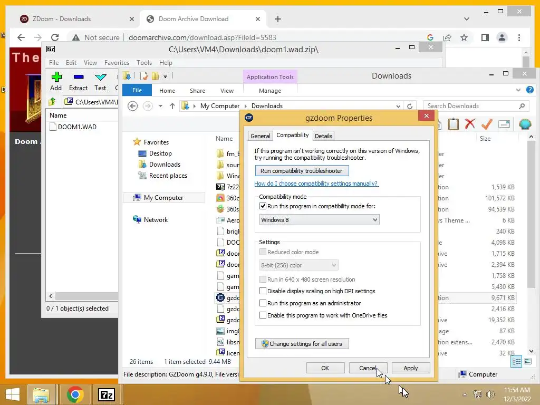540x405 pixels.
Task: Expand the Explorer ribbon chevron
Action: click(518, 90)
